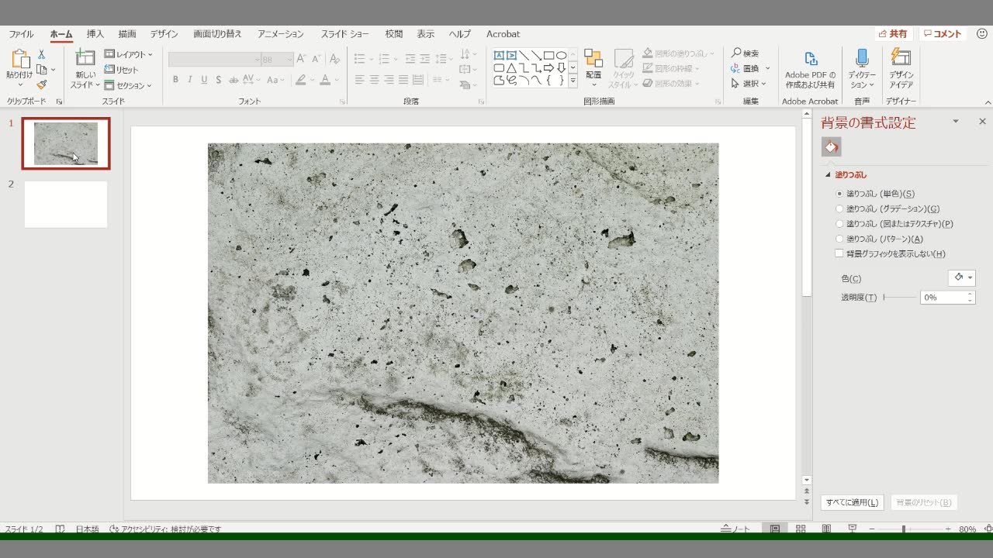Screen dimensions: 993x558
Task: Open Quick Styles (クイックスタイル)
Action: tap(624, 69)
